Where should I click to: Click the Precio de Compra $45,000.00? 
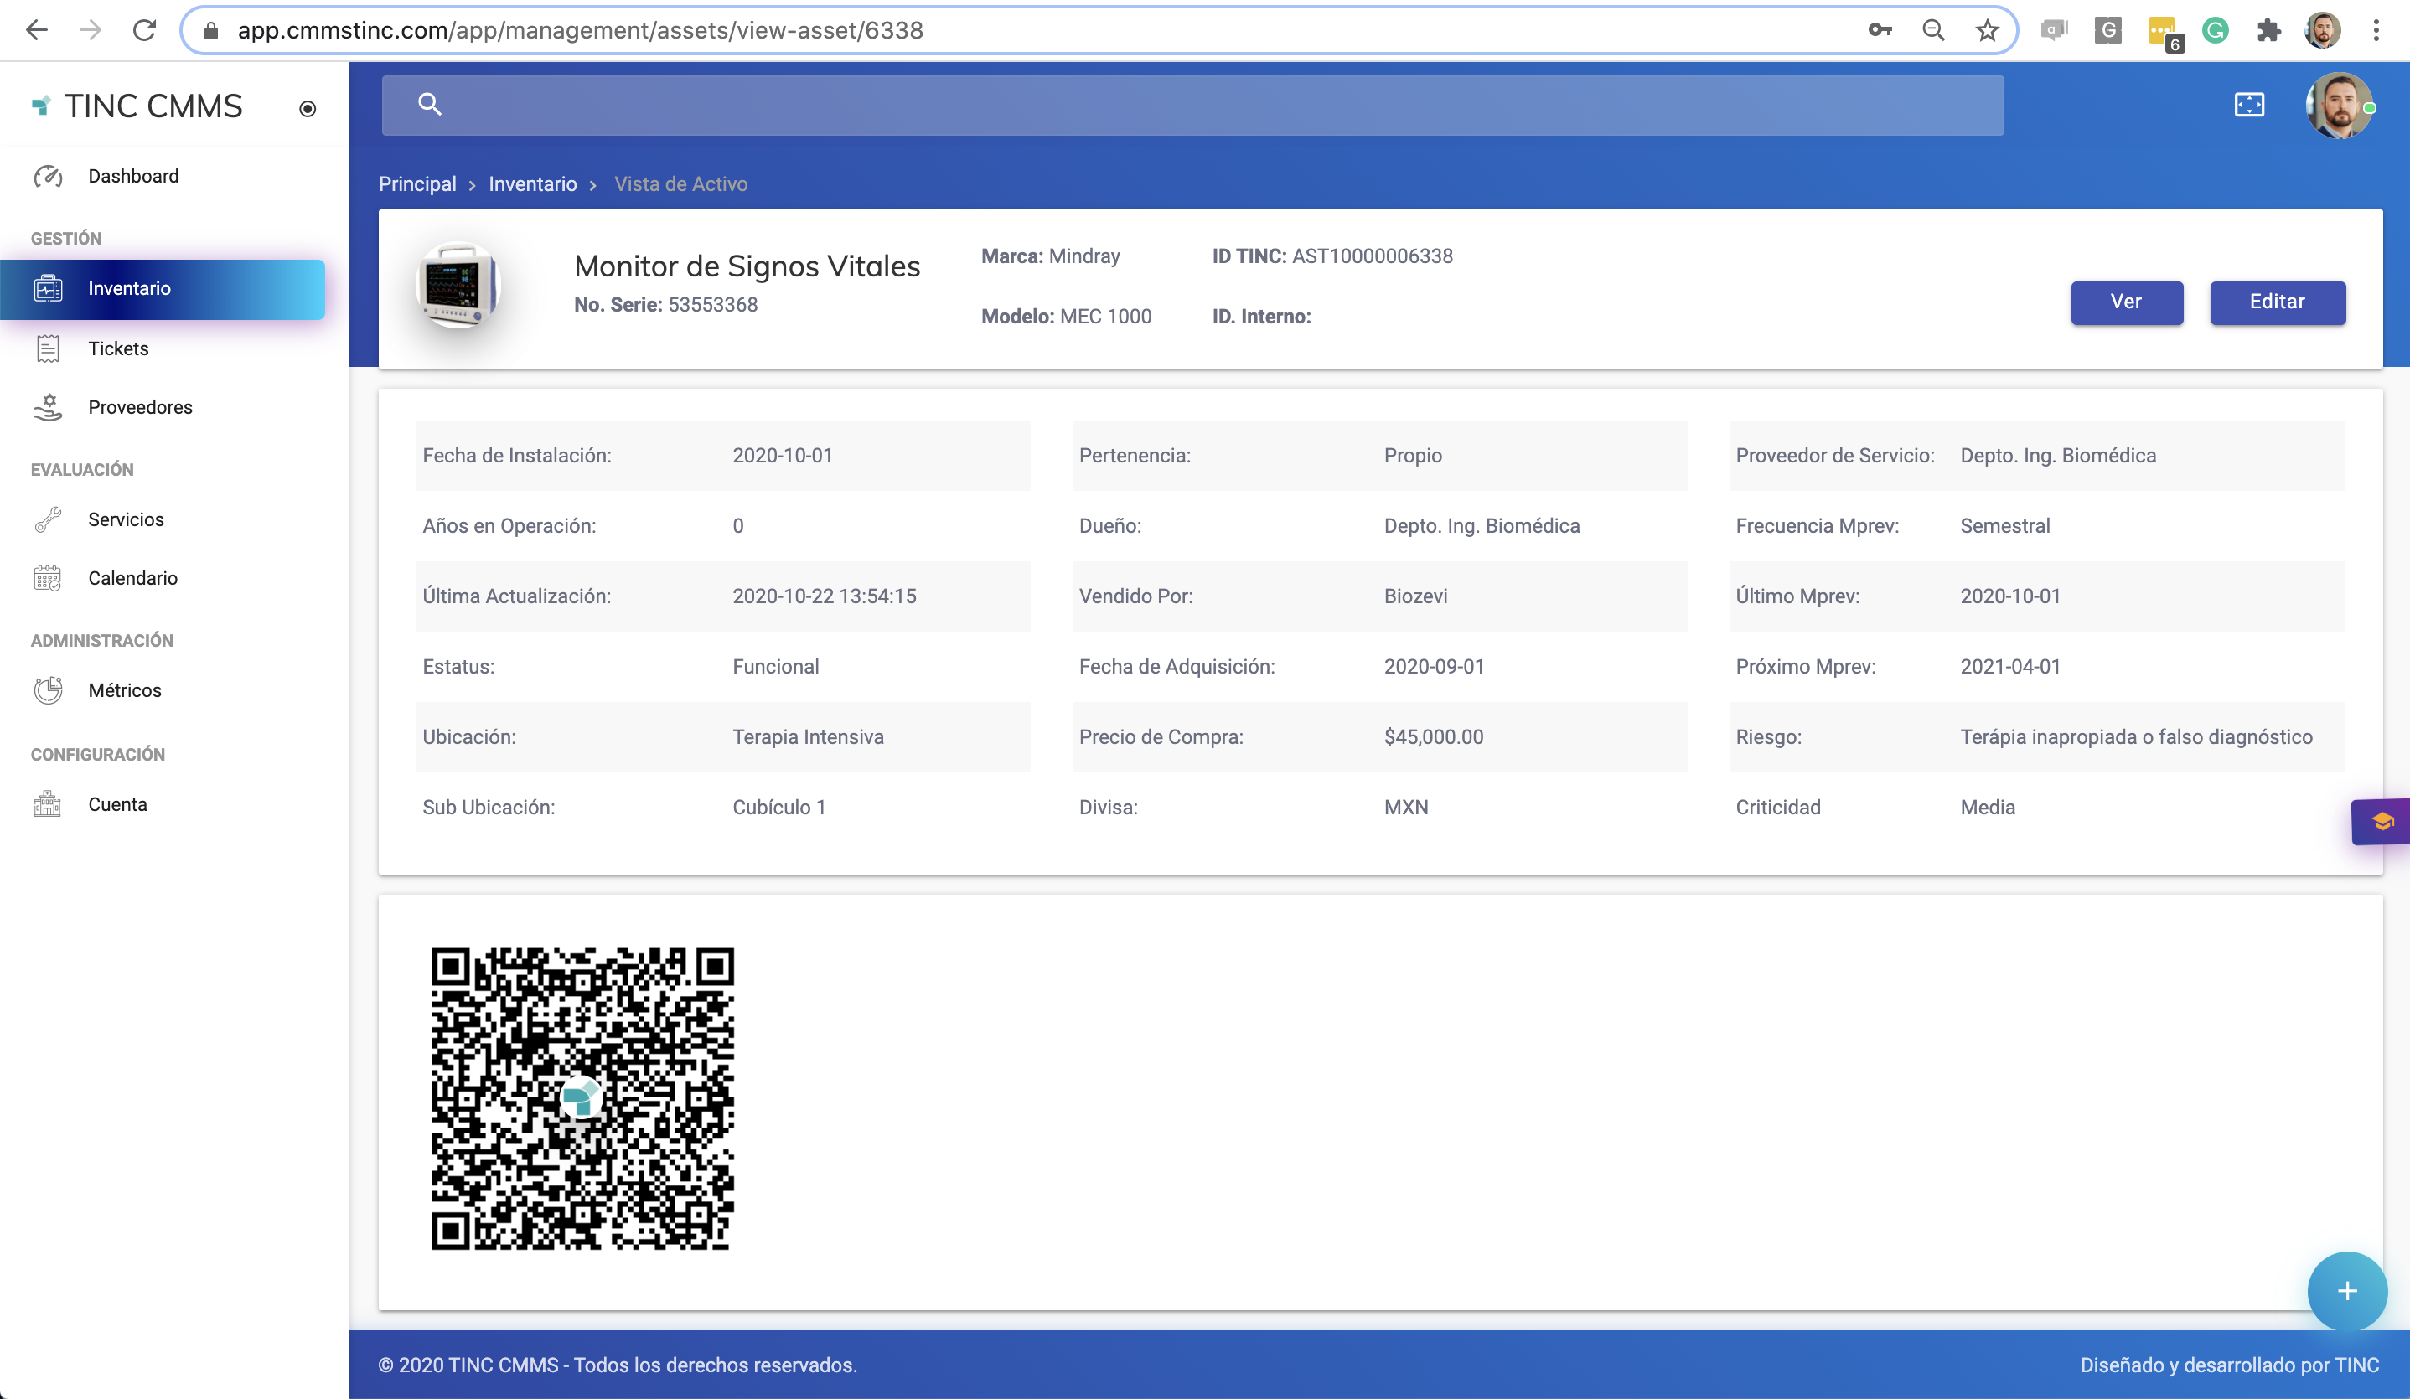(1434, 737)
